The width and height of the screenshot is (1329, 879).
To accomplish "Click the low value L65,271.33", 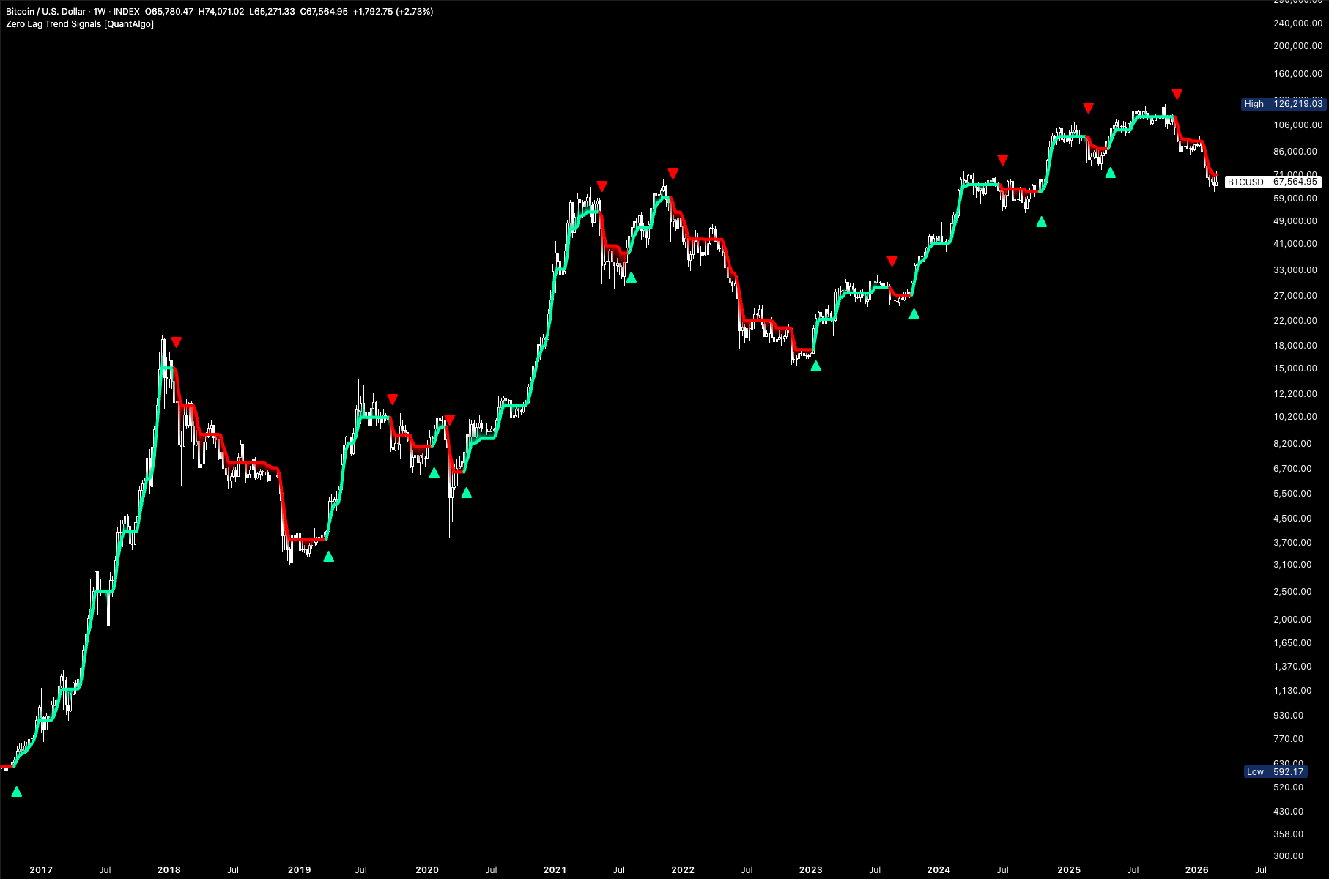I will [x=272, y=12].
